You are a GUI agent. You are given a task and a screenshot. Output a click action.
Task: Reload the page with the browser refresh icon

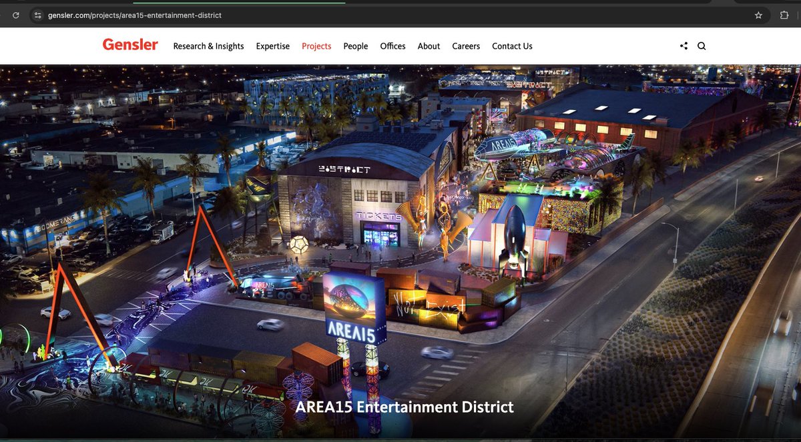(16, 15)
